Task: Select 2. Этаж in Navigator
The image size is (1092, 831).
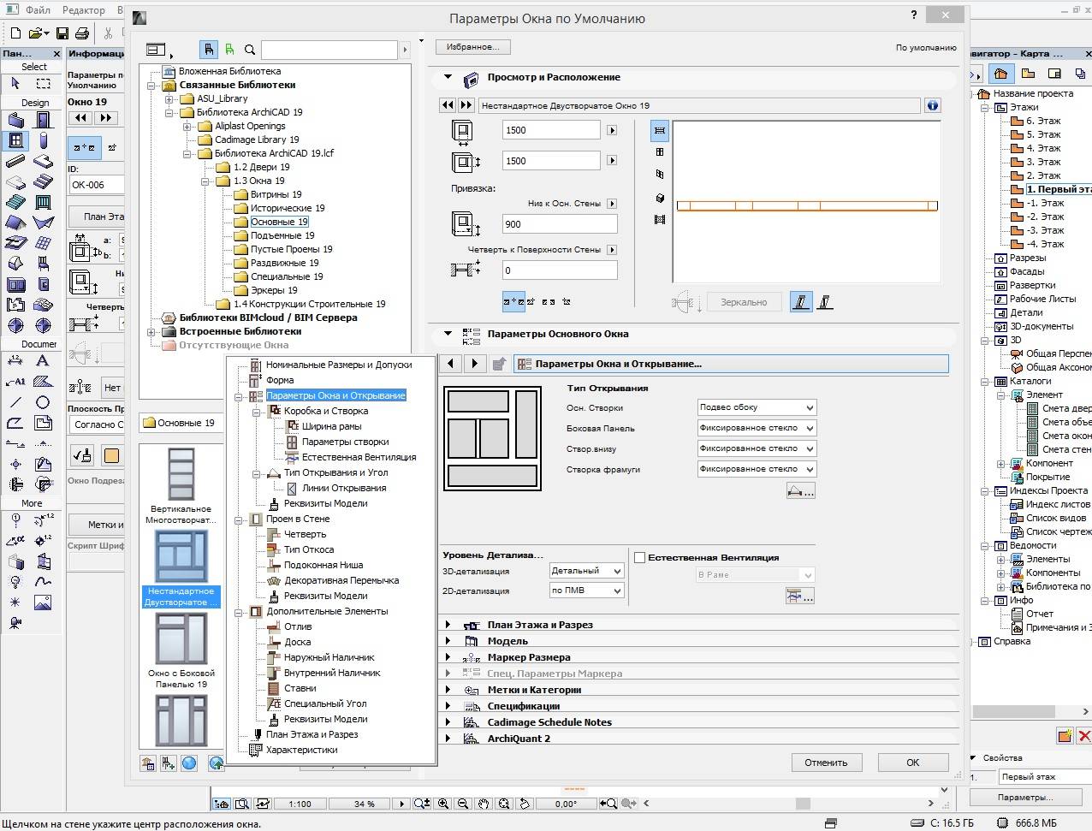Action: [1043, 175]
